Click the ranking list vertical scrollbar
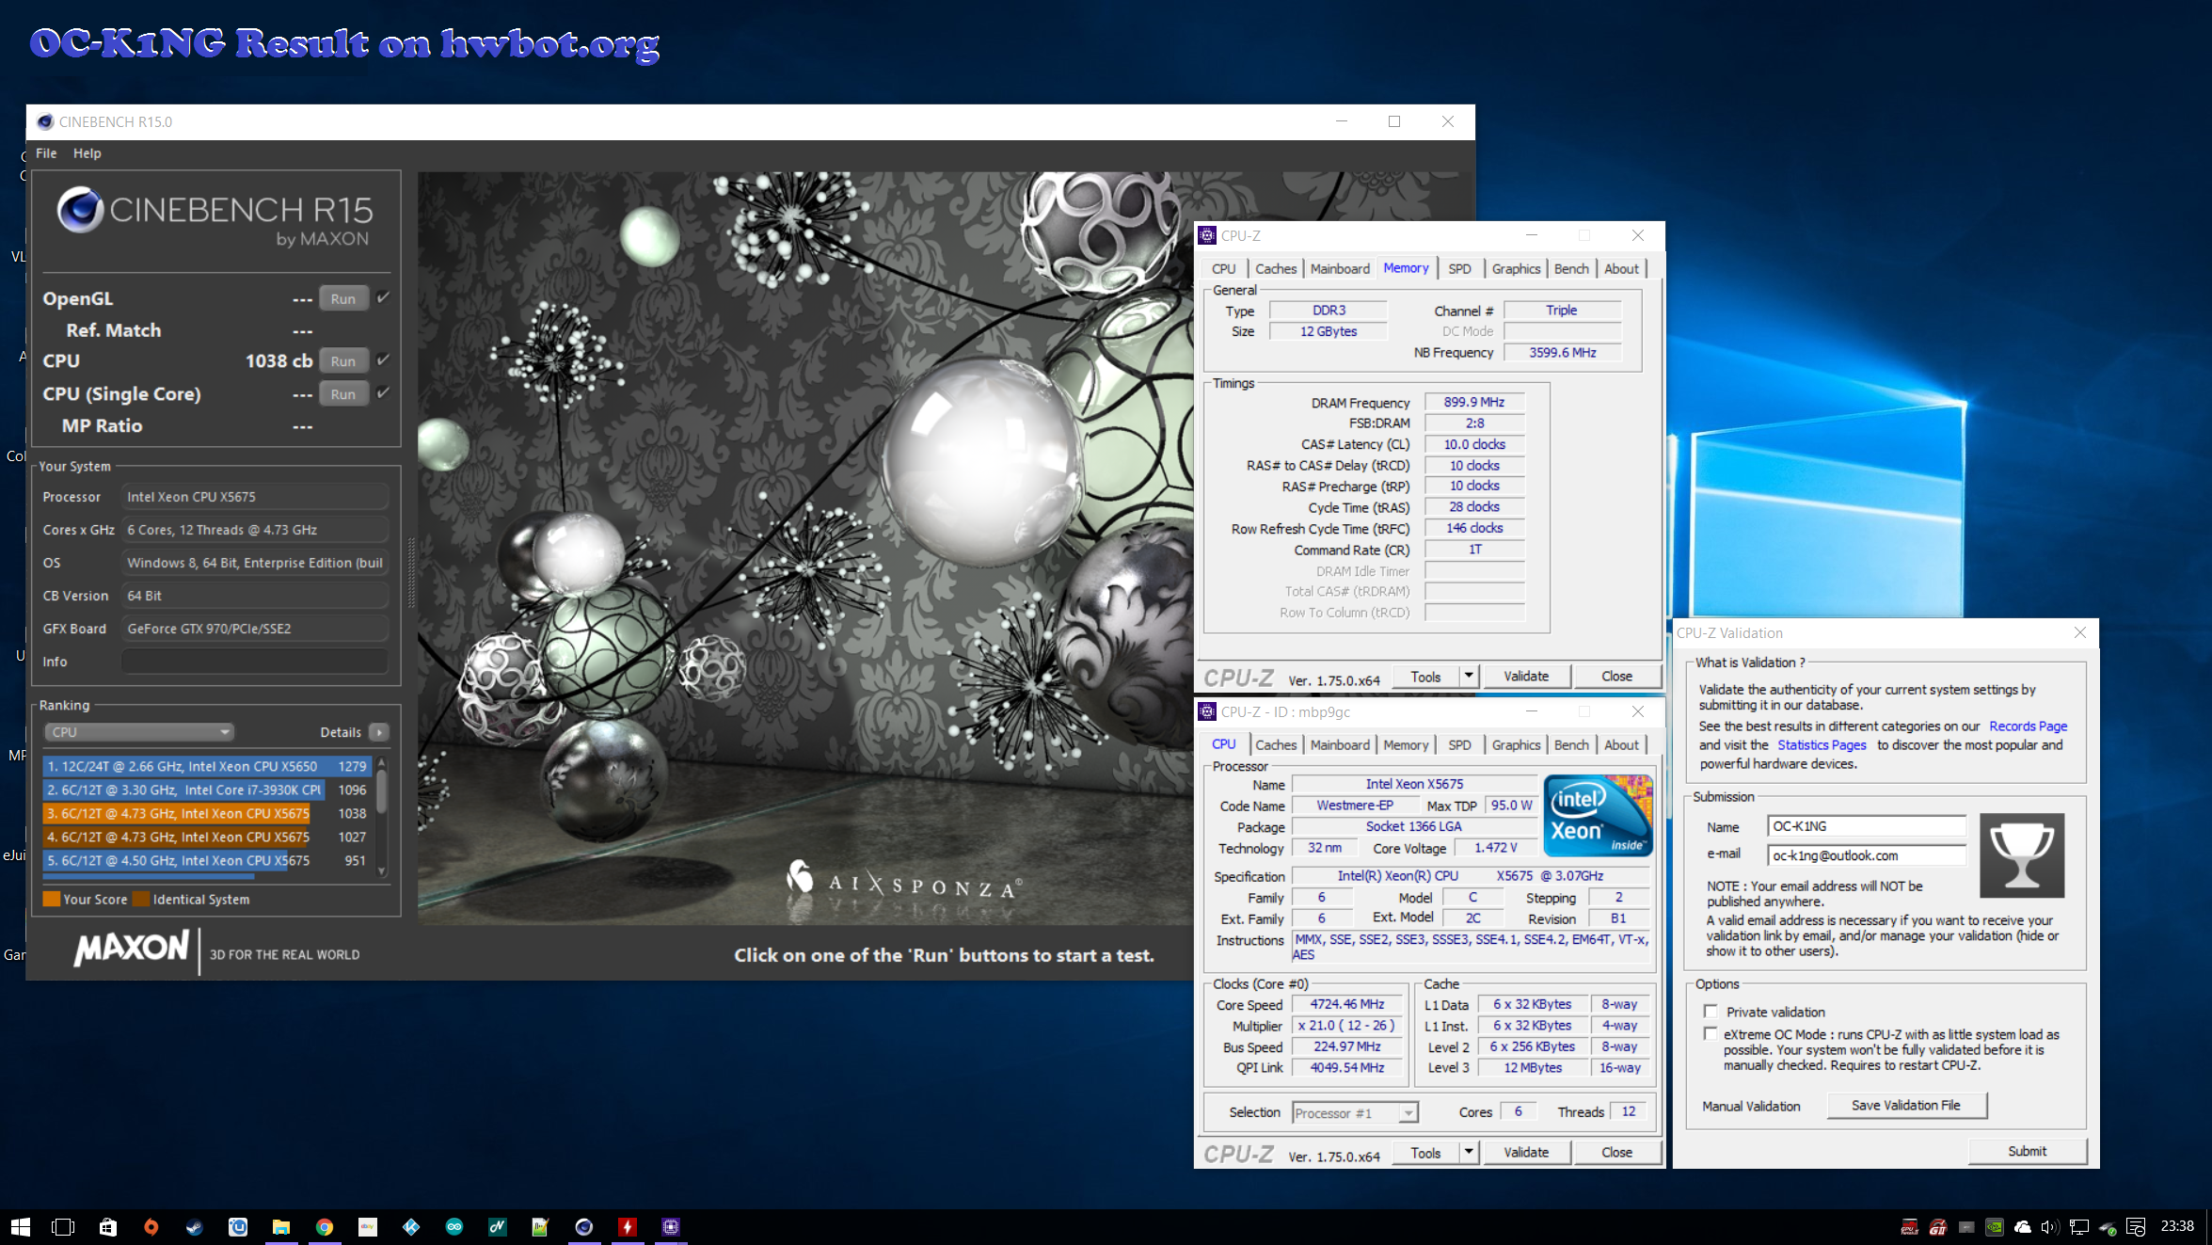2212x1245 pixels. (381, 817)
